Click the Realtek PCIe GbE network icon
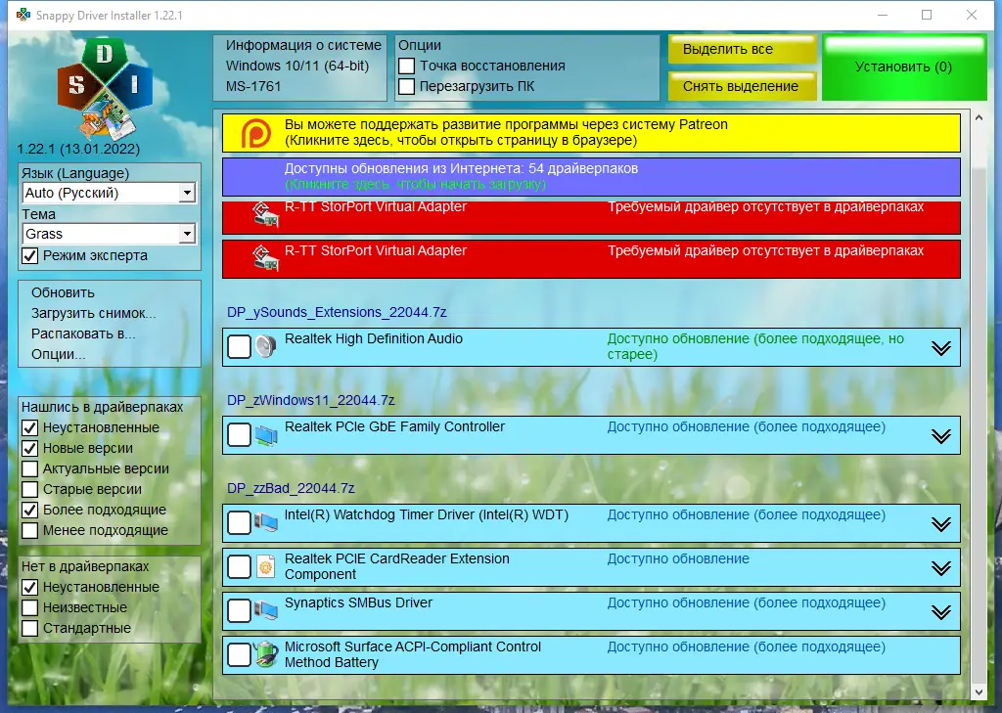The width and height of the screenshot is (1002, 713). (266, 435)
